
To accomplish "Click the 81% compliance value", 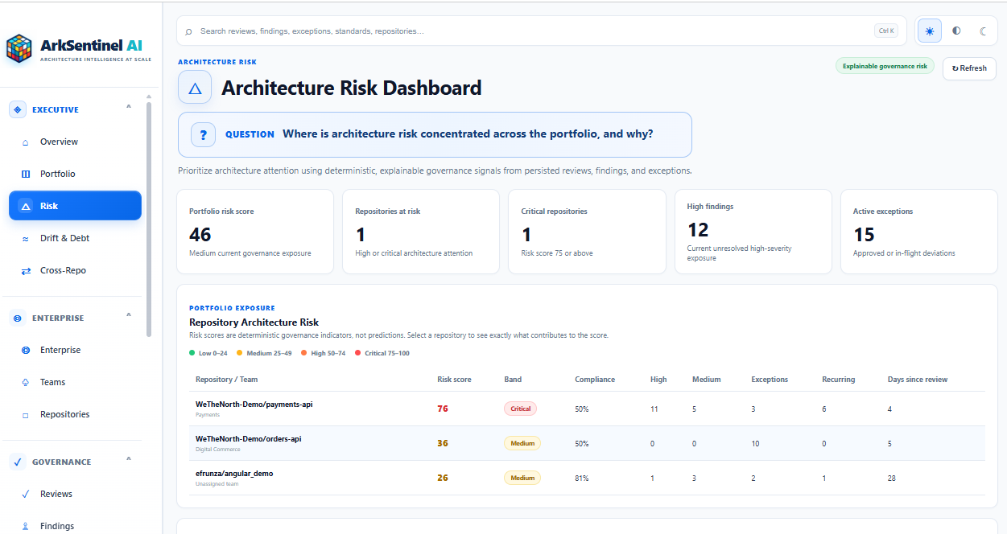I will click(581, 478).
